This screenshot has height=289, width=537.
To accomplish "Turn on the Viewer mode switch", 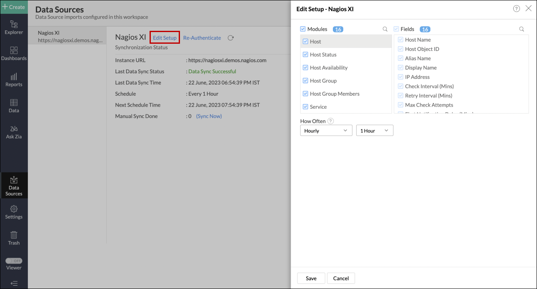I will coord(14,261).
